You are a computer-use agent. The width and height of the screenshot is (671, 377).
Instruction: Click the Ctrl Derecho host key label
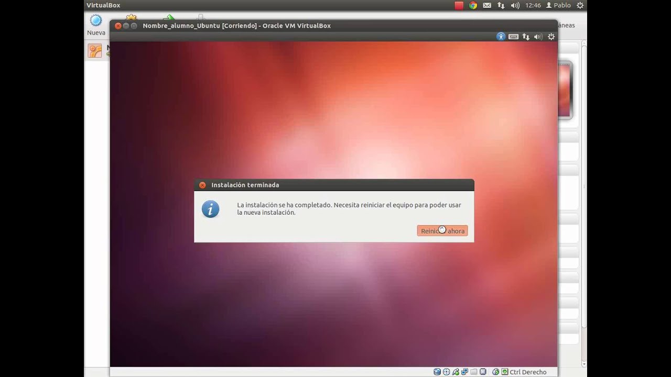point(528,372)
